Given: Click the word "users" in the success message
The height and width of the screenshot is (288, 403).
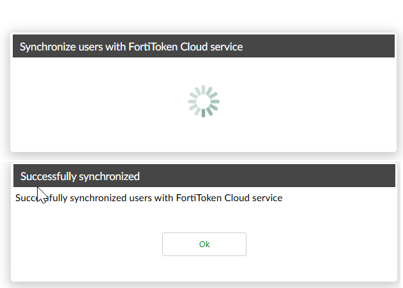Looking at the screenshot, I should 139,198.
